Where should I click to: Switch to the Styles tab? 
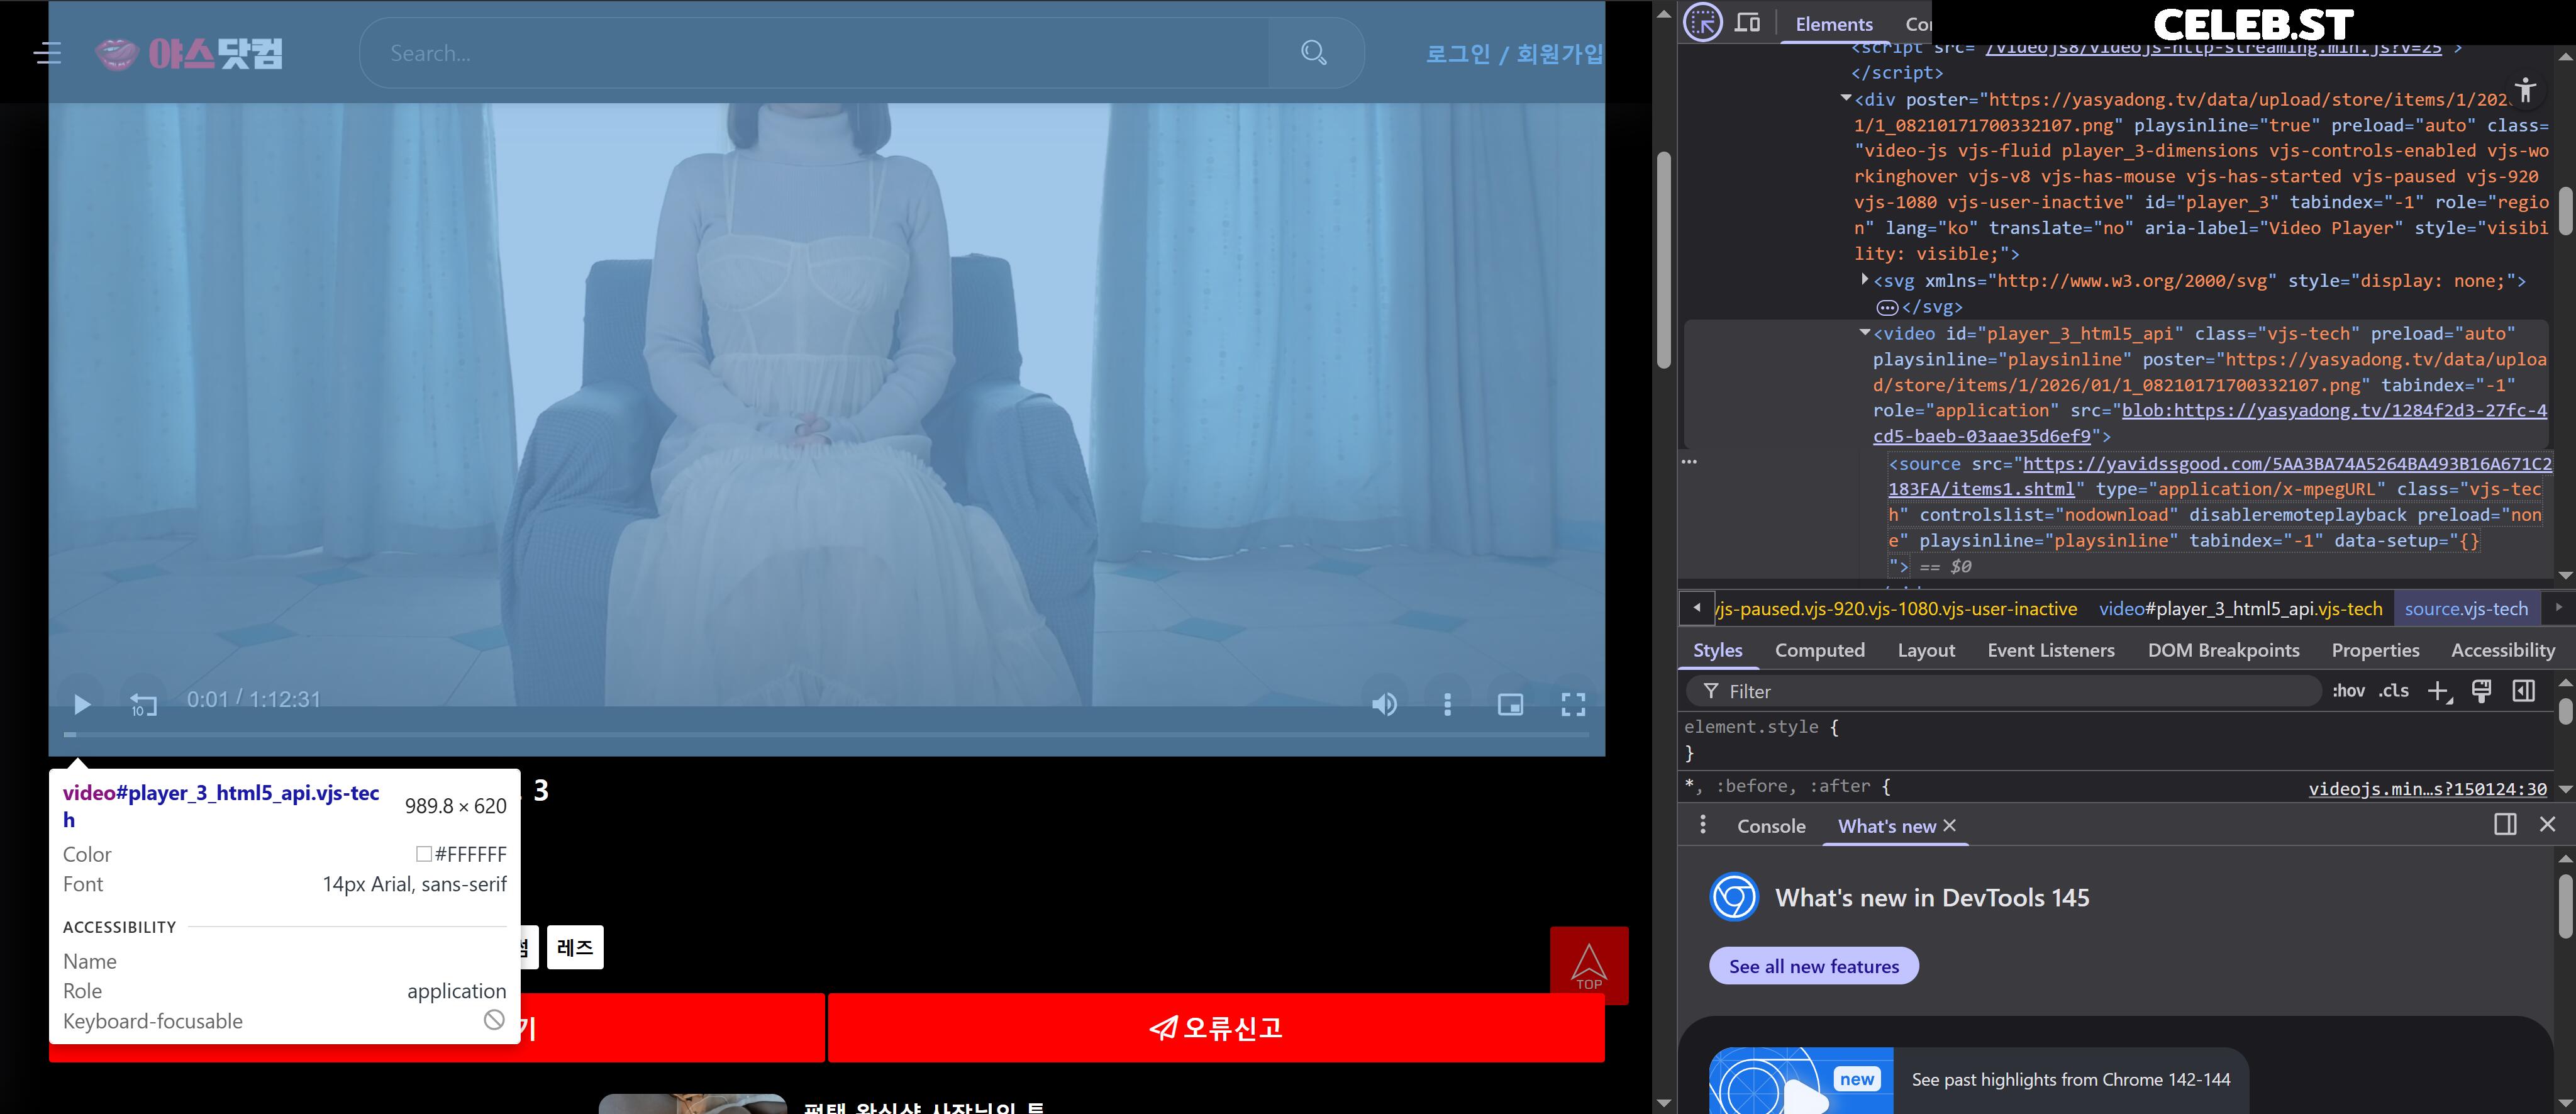click(x=1717, y=650)
